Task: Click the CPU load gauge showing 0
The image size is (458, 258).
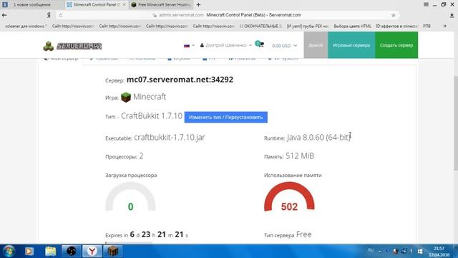Action: point(130,197)
